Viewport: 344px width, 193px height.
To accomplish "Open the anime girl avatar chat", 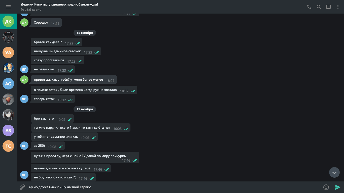I will pos(8,115).
